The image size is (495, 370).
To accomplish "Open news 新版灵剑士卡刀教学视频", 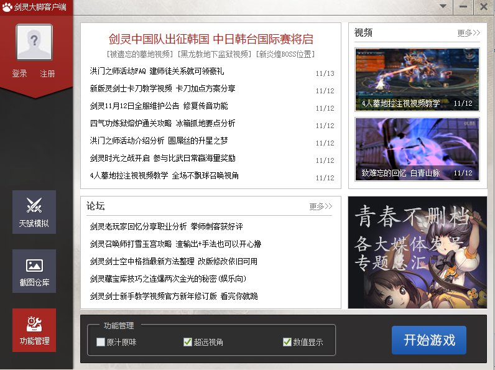I will click(x=162, y=88).
